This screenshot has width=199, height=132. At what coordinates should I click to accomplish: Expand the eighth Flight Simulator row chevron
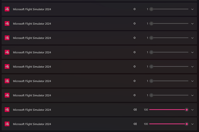(x=192, y=110)
